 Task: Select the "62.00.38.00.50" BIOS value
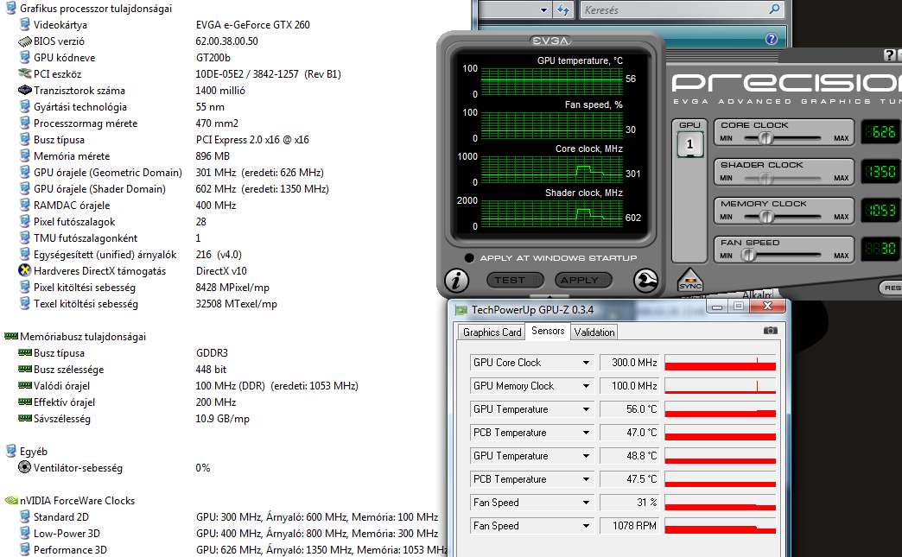(226, 41)
